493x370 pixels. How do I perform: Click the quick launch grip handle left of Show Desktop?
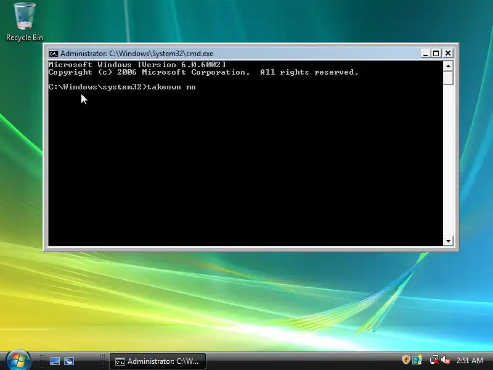point(42,361)
